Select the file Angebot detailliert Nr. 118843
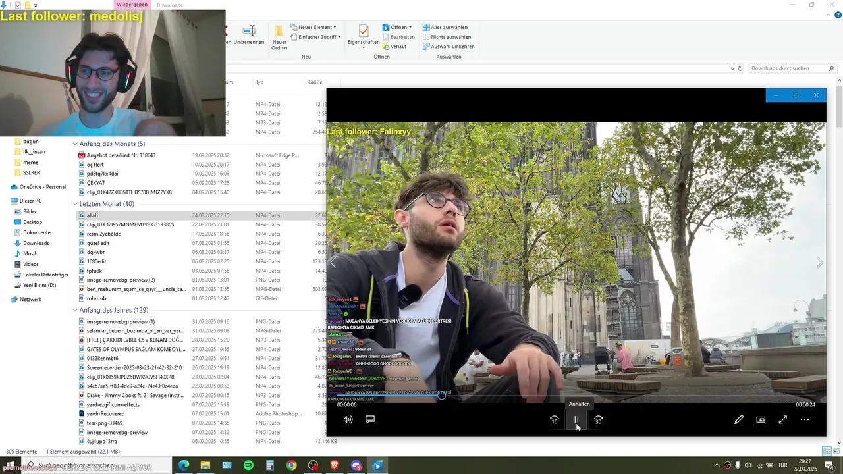 pyautogui.click(x=121, y=155)
